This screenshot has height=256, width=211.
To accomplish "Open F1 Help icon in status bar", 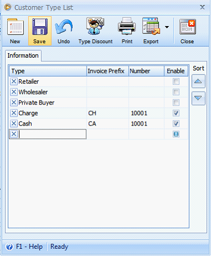I will [9, 247].
